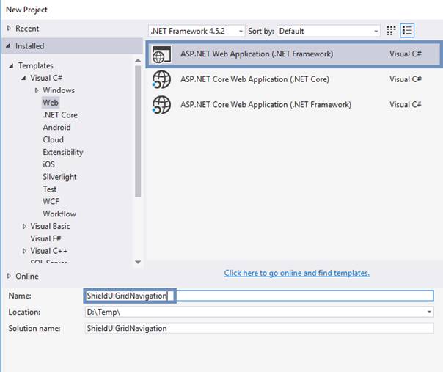The image size is (443, 372).
Task: Expand the Recent section
Action: pyautogui.click(x=9, y=29)
